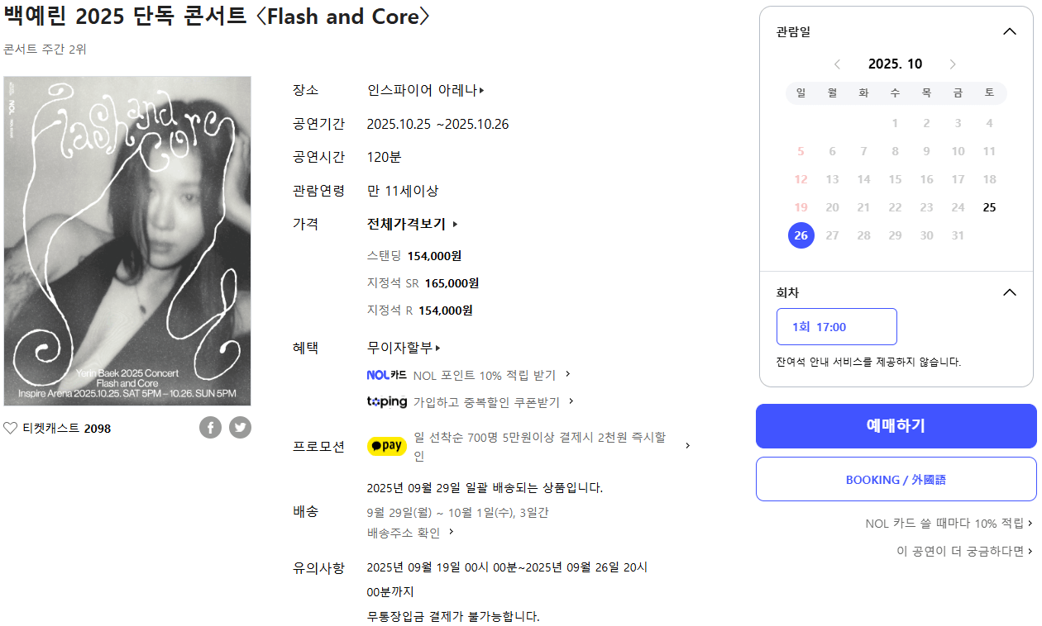Click the NOL카드 badge icon

point(385,375)
